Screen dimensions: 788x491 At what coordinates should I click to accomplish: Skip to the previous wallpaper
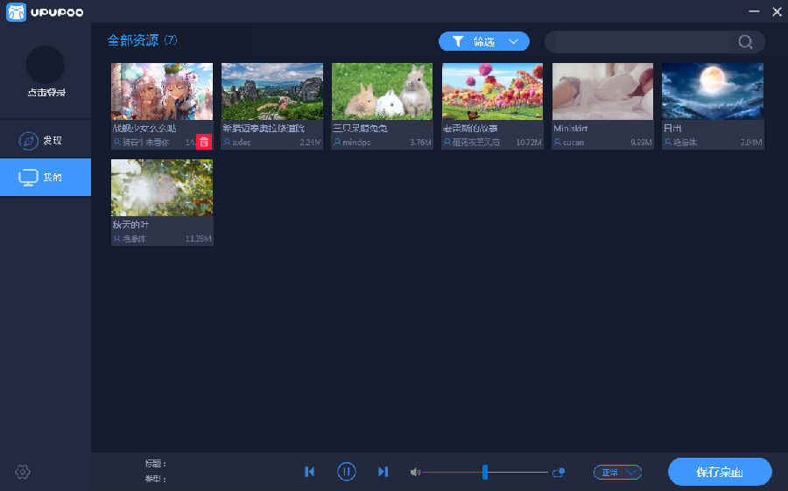tap(309, 472)
